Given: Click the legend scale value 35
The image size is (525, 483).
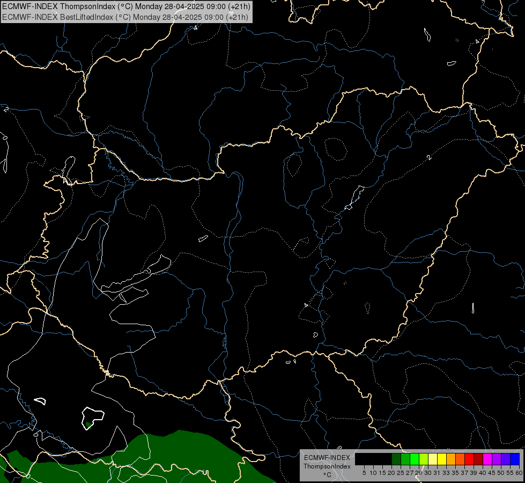Looking at the screenshot, I should (456, 473).
